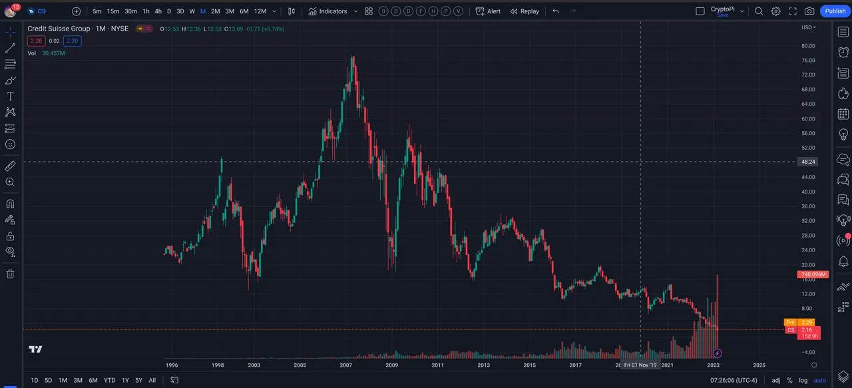This screenshot has width=852, height=388.
Task: Click the user profile avatar
Action: coord(11,11)
